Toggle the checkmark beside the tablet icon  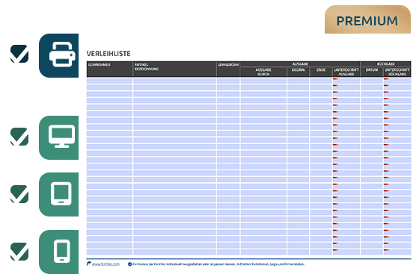pyautogui.click(x=19, y=194)
